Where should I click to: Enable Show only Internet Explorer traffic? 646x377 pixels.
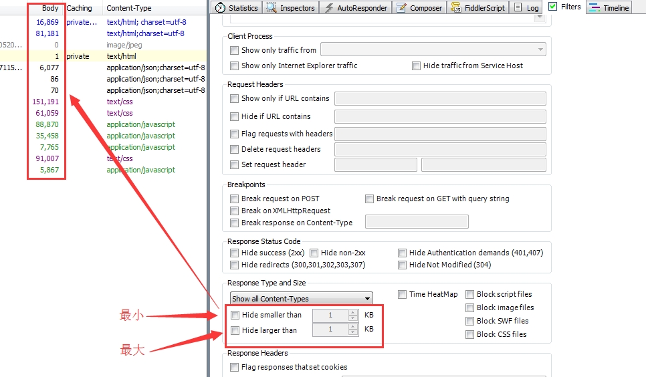click(235, 66)
